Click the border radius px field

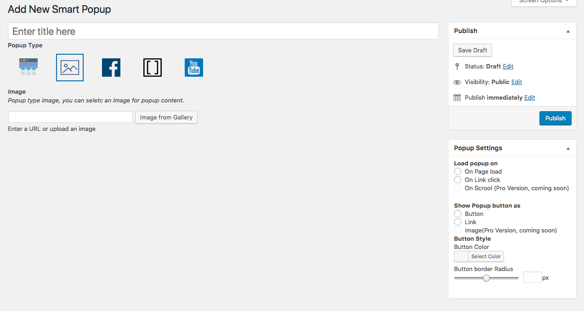click(533, 277)
